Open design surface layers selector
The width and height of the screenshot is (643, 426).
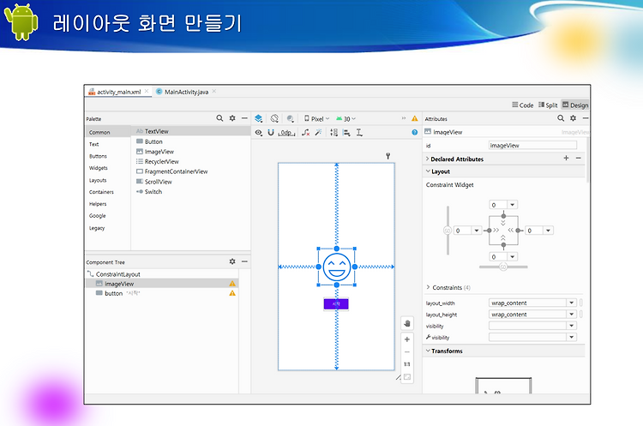(258, 118)
